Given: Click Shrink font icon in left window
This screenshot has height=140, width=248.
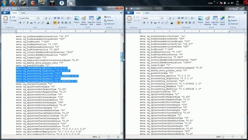Looking at the screenshot, I should coord(50,18).
